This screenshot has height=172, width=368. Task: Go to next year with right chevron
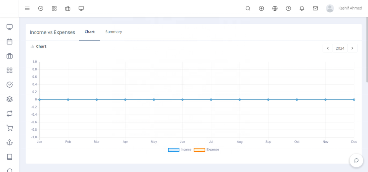[x=352, y=48]
